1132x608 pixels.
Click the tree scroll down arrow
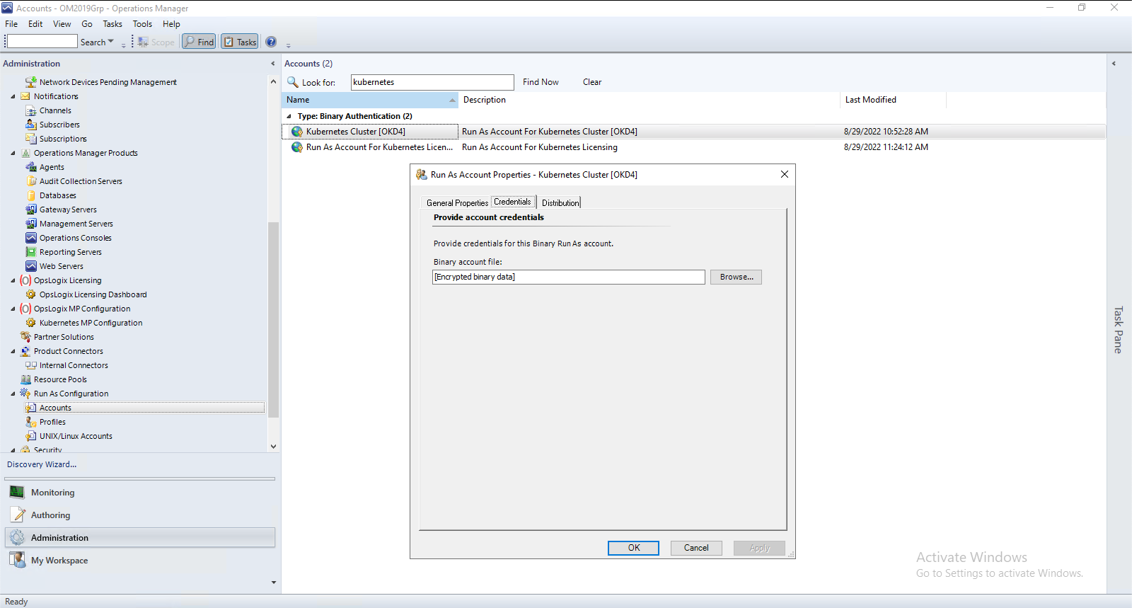273,447
